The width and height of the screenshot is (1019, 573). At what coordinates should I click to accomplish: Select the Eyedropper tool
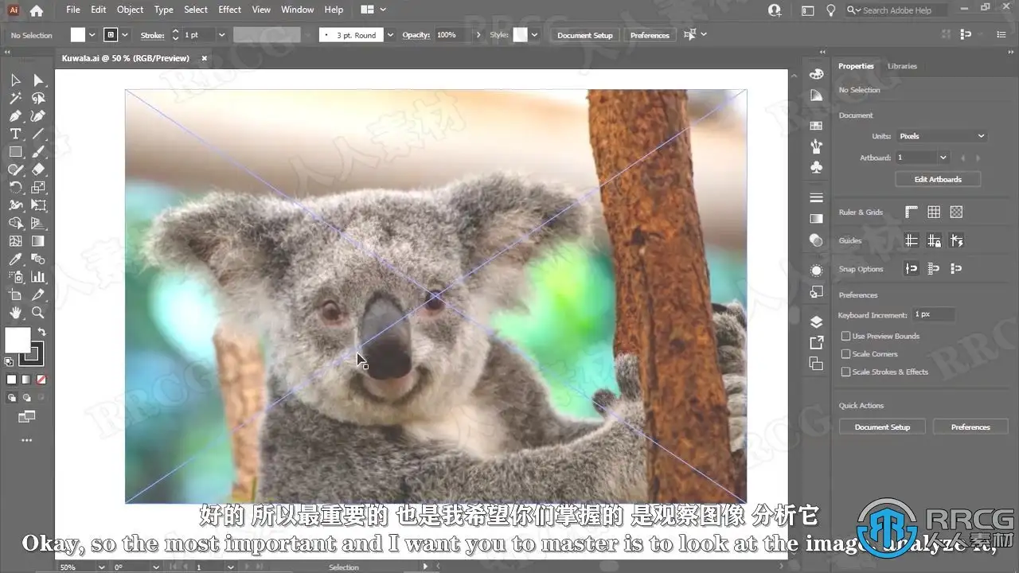(x=15, y=259)
